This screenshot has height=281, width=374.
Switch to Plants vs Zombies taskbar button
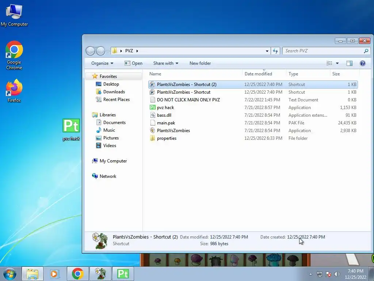tap(100, 274)
